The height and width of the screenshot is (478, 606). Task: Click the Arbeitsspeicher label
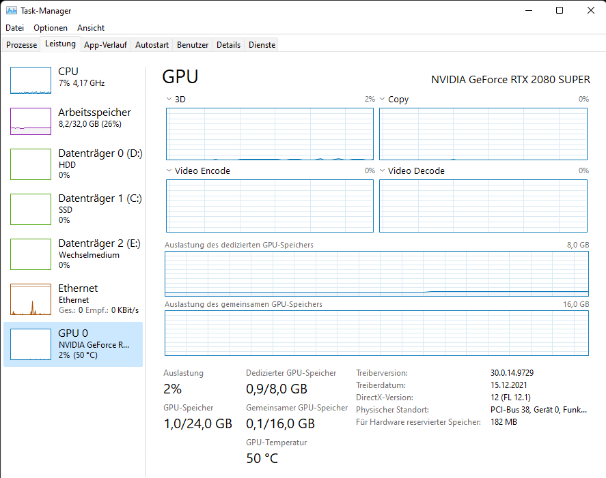[x=95, y=113]
